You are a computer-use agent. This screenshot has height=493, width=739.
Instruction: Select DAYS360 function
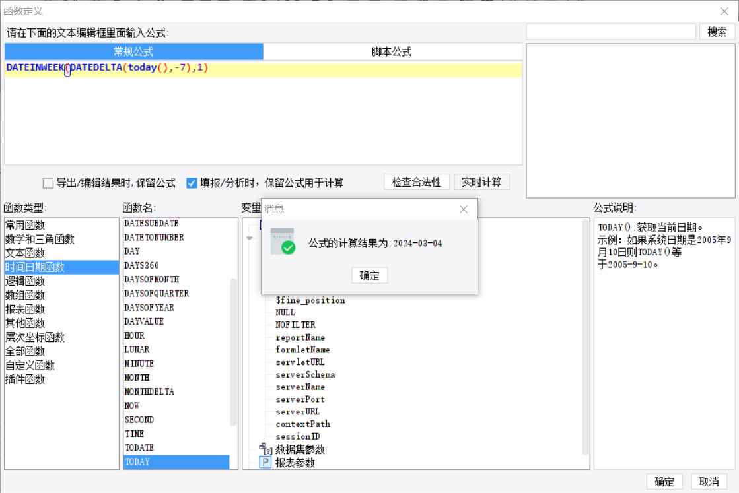176,265
